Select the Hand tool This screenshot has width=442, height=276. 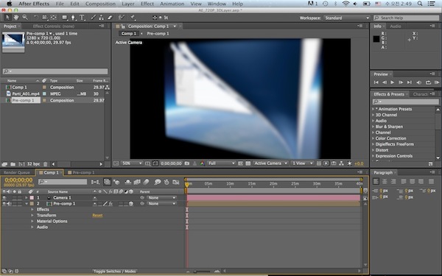coord(16,18)
